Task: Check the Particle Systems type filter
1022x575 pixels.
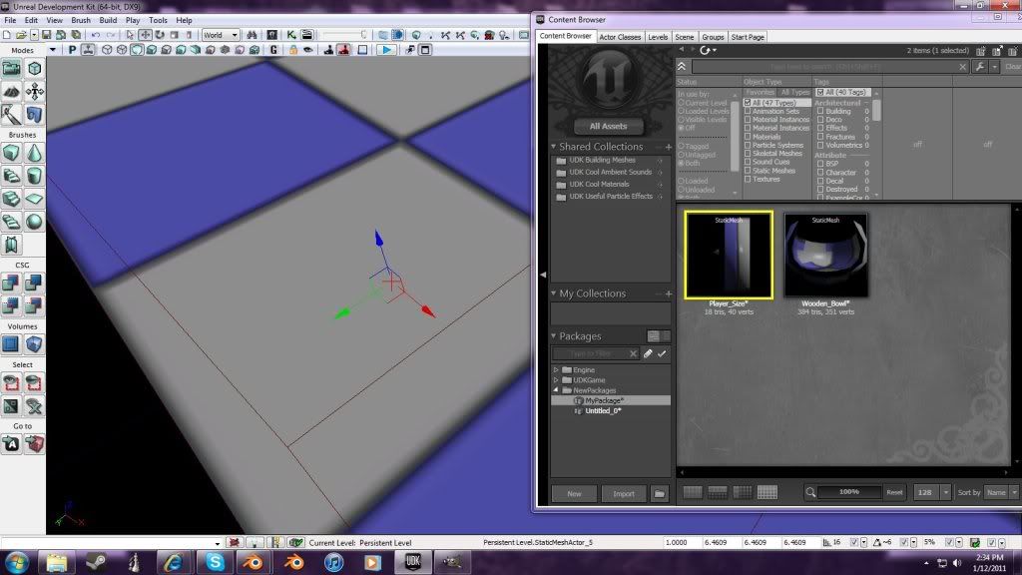Action: click(x=748, y=146)
